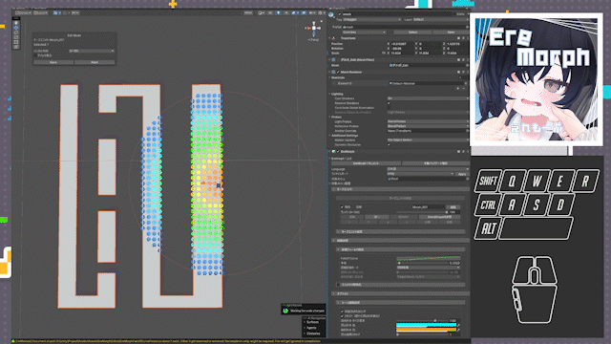Viewport: 611px width, 344px height.
Task: Click the cyan color swatch
Action: (426, 325)
